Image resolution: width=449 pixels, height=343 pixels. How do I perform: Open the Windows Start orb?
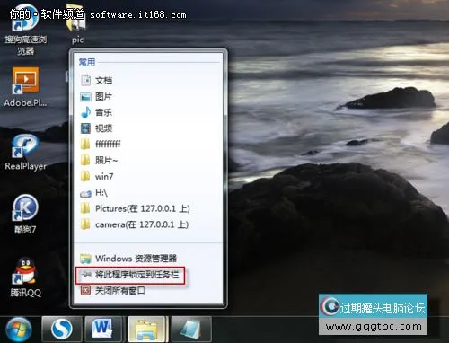click(19, 330)
